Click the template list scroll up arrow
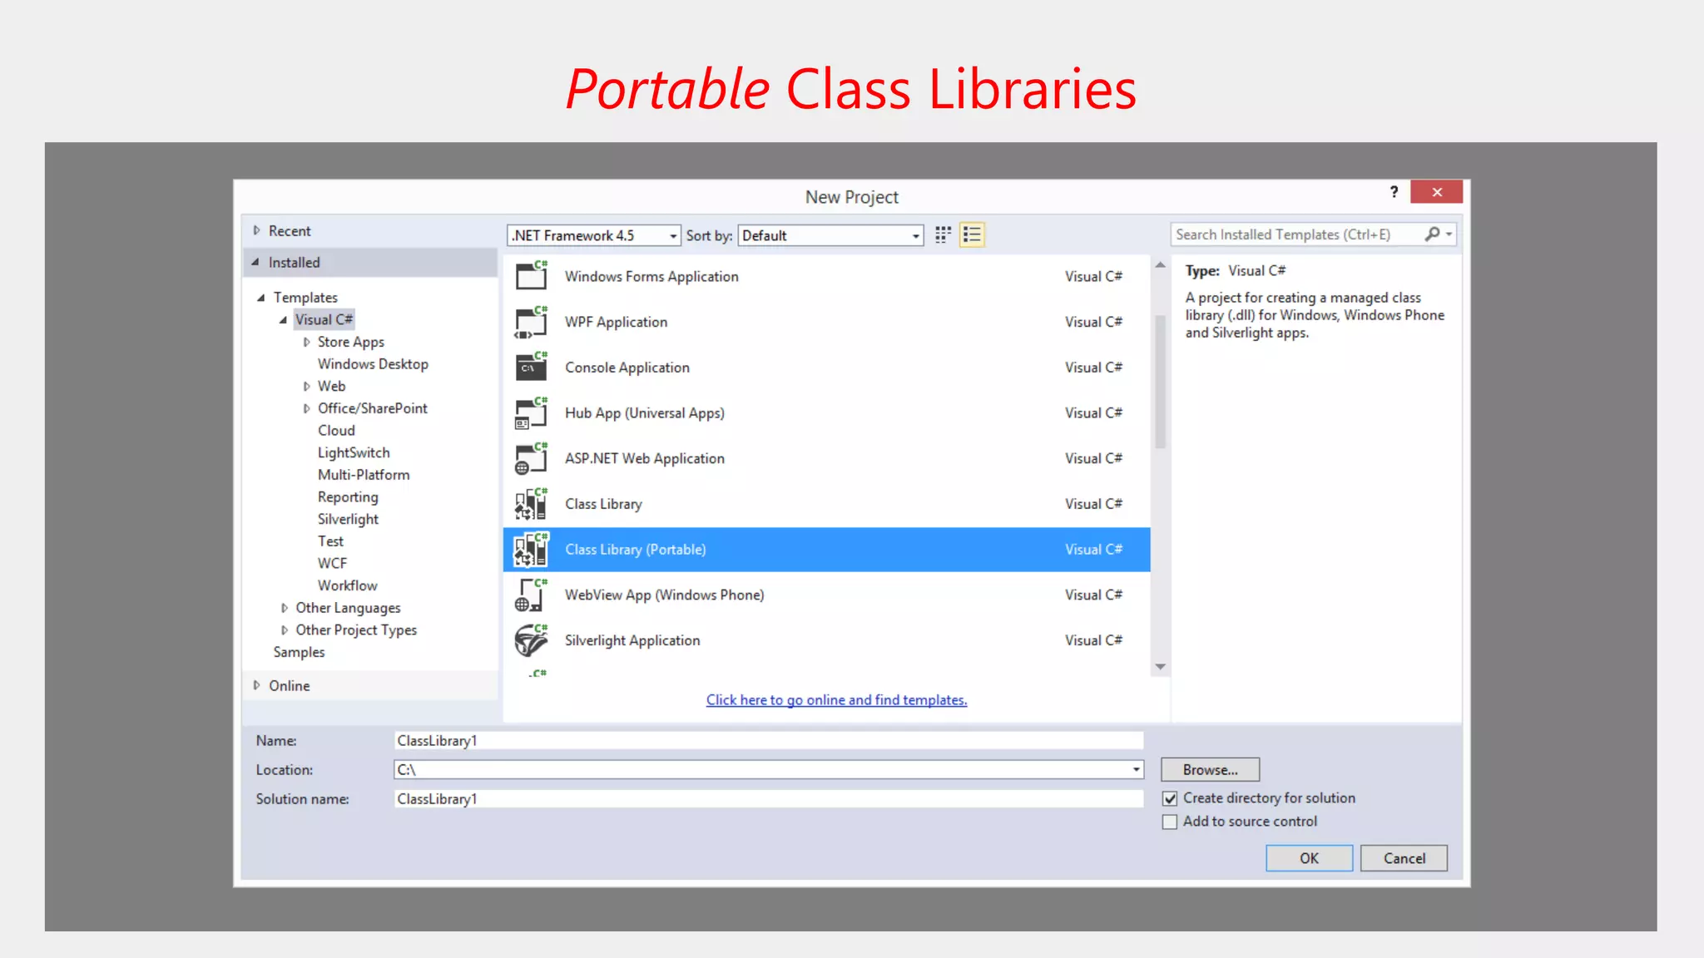Viewport: 1704px width, 958px height. point(1160,264)
